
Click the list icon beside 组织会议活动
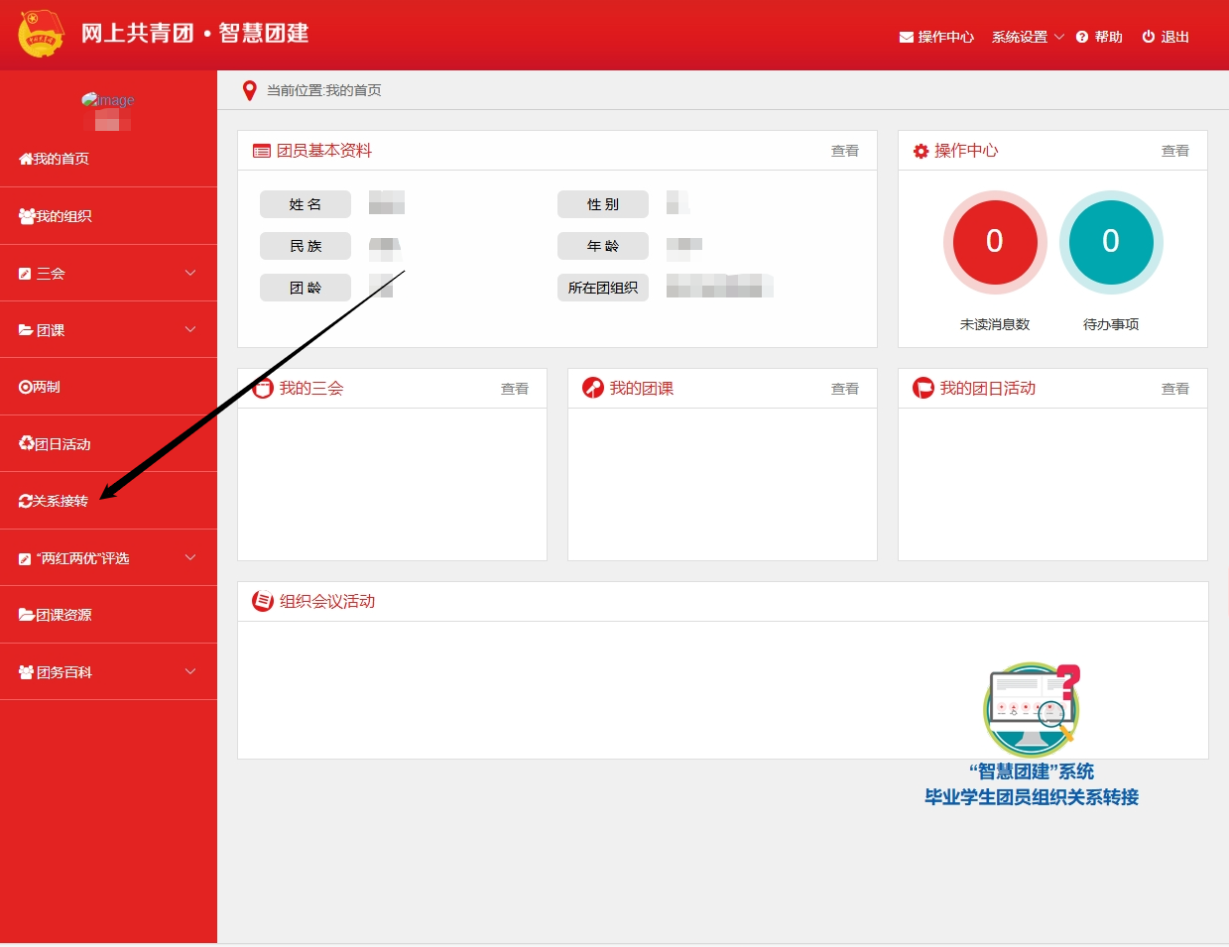click(263, 601)
